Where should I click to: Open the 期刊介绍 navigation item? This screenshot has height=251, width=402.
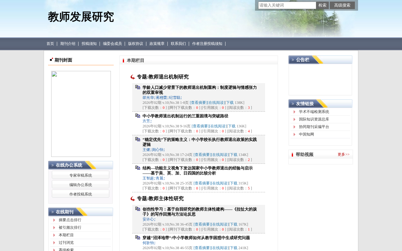point(68,44)
